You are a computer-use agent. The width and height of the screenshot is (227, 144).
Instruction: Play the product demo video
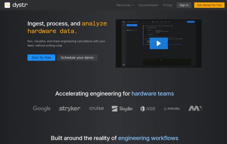tap(159, 43)
